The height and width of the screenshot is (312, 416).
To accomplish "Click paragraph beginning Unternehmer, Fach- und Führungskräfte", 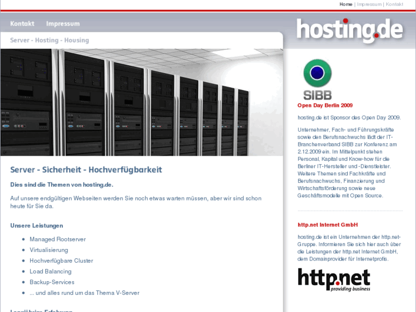I will point(347,163).
